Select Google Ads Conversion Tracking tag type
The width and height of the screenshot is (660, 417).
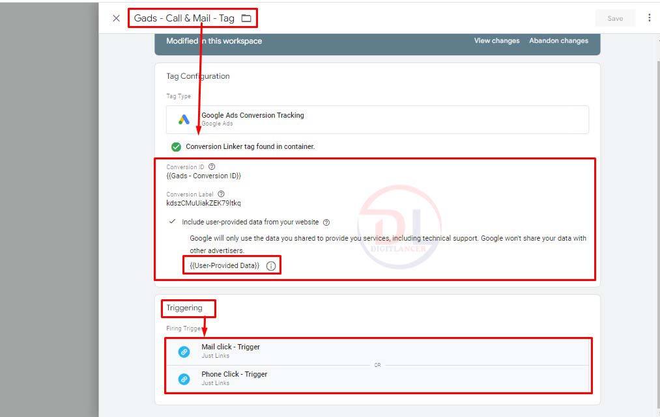point(377,120)
